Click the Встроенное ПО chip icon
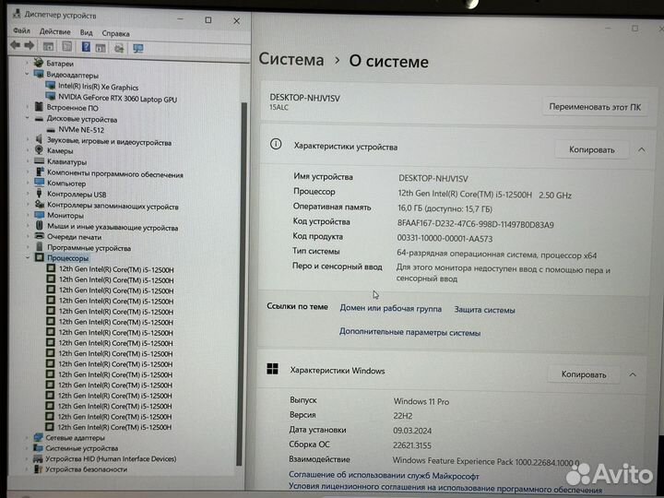The width and height of the screenshot is (664, 498). pos(39,106)
